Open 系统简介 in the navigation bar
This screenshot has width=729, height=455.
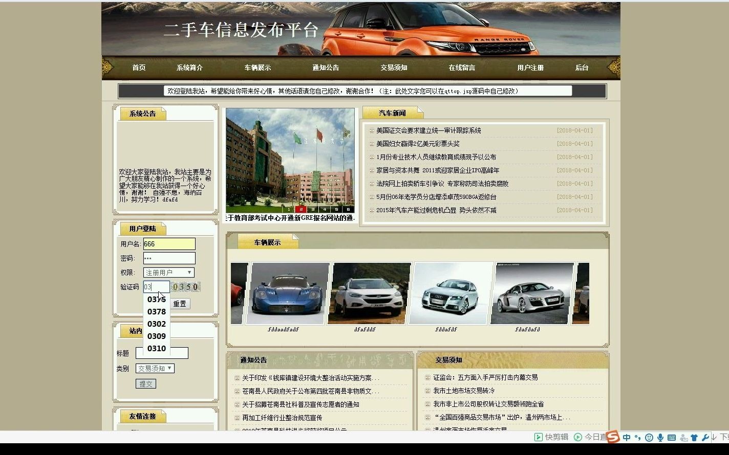click(189, 67)
